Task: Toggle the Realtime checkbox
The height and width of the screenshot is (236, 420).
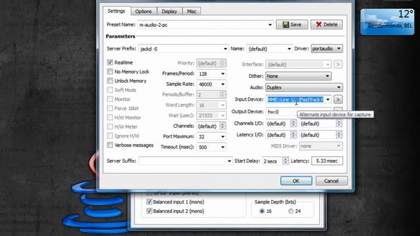Action: (110, 62)
